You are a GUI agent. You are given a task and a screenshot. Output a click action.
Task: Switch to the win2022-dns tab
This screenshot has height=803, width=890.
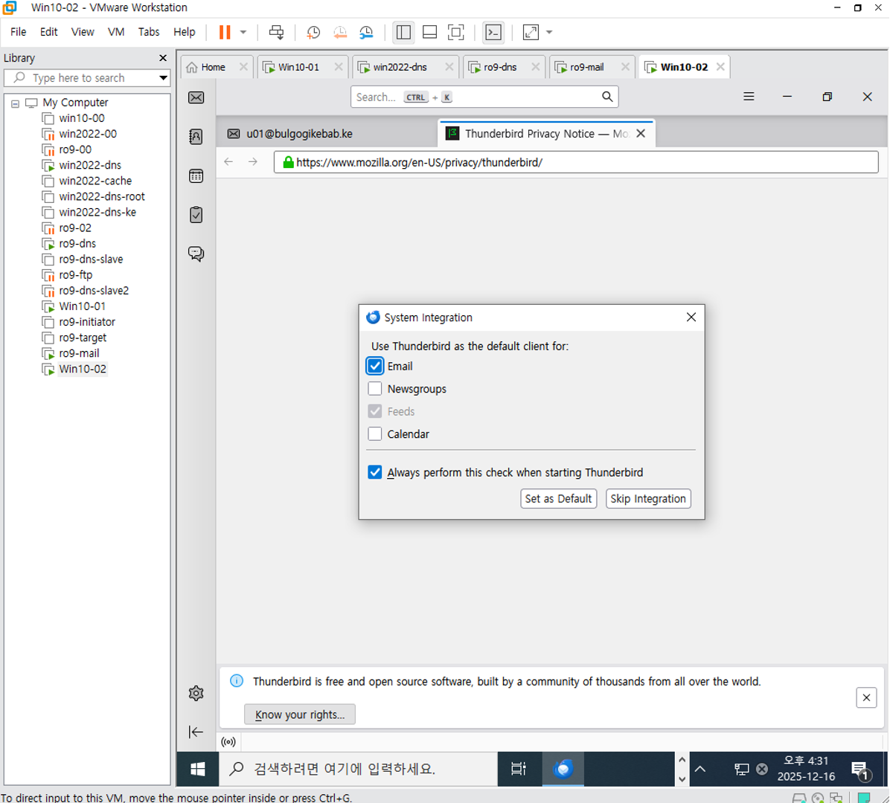tap(399, 67)
